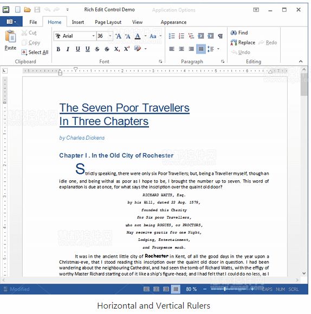The width and height of the screenshot is (311, 314).
Task: Click the Save disk quick access icon
Action: tap(37, 9)
